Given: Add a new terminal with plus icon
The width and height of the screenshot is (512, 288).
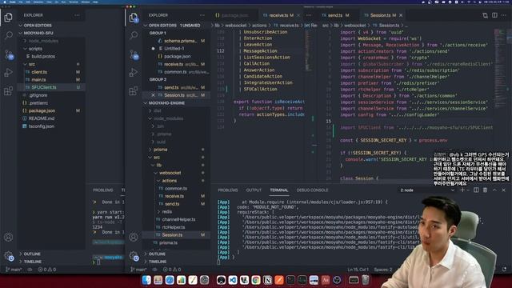Looking at the screenshot, I should click(x=462, y=190).
